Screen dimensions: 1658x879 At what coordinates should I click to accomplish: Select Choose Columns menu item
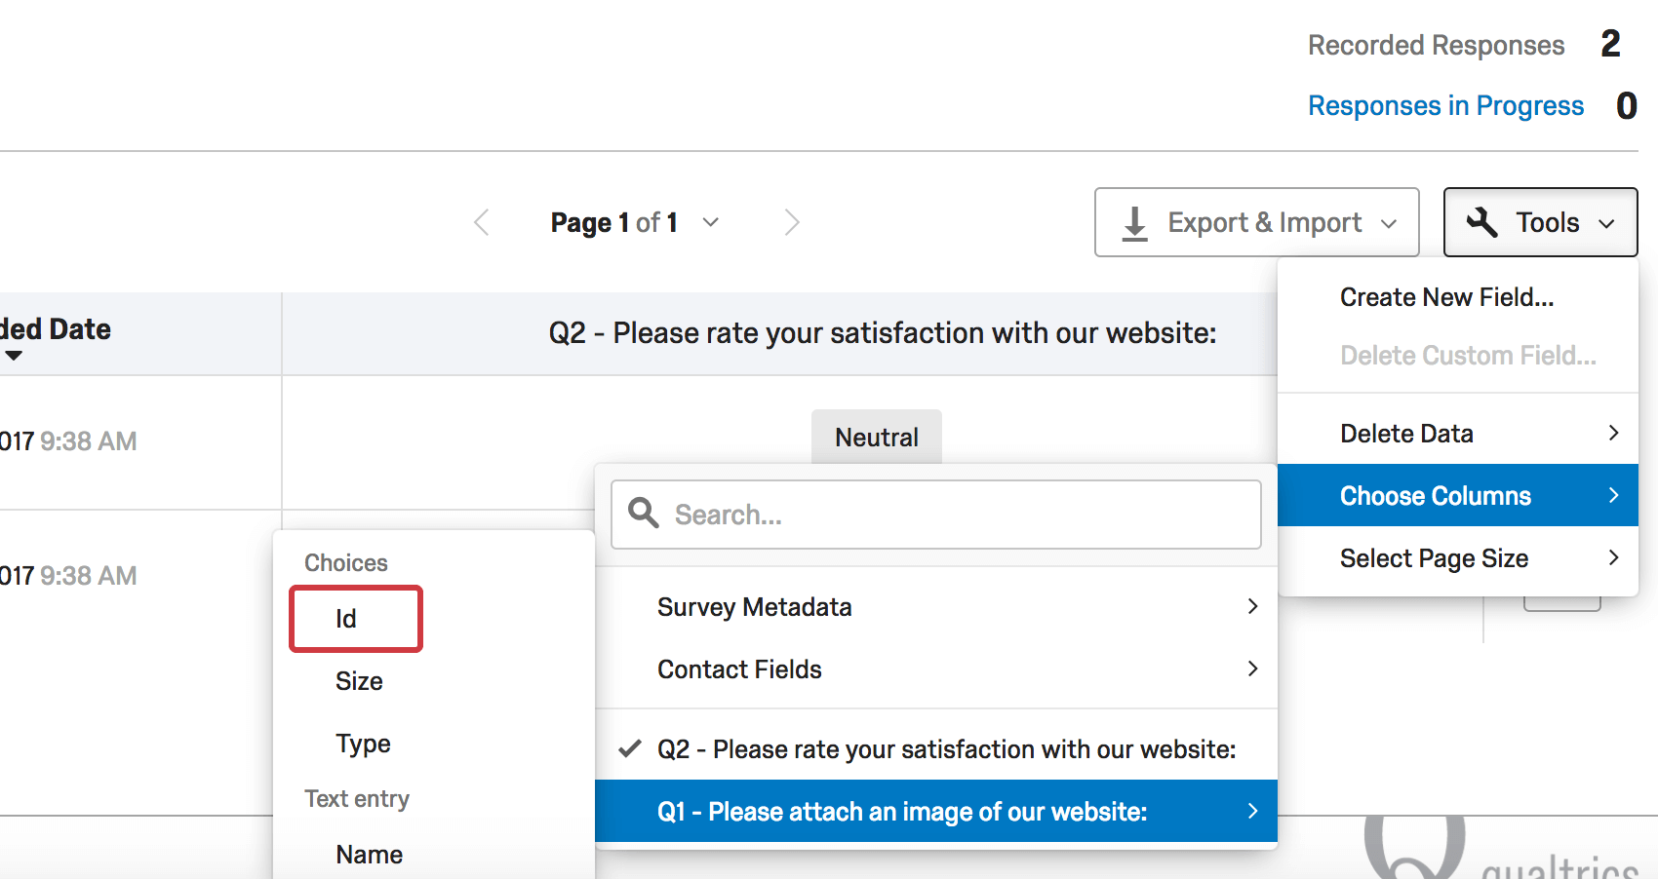[1457, 495]
